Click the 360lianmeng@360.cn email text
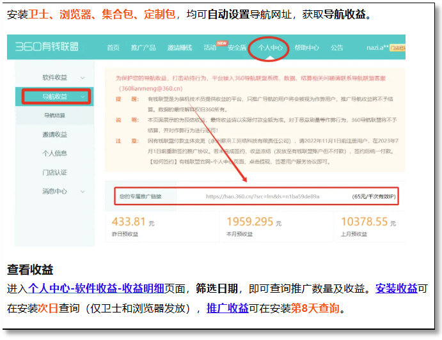Image resolution: width=442 pixels, height=340 pixels. 150,88
